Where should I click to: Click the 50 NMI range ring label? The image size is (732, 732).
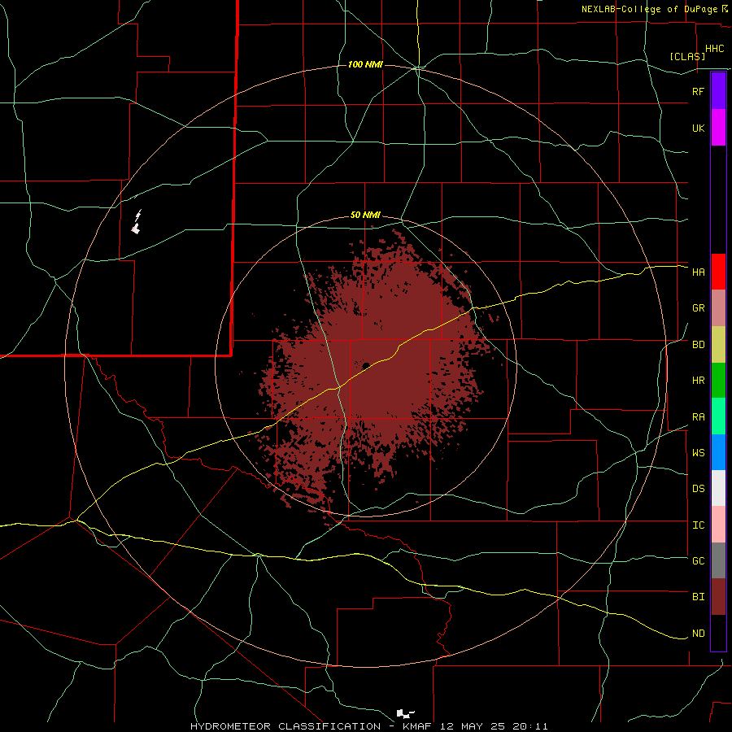coord(365,215)
